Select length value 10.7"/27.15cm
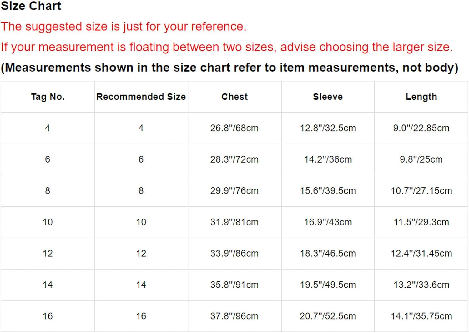The image size is (469, 333). pyautogui.click(x=421, y=191)
